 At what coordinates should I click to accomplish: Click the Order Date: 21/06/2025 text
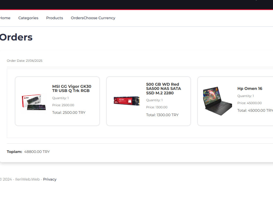point(25,61)
